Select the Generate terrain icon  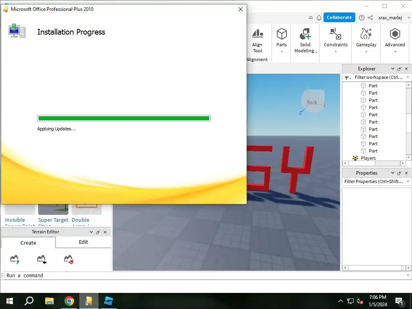15,259
